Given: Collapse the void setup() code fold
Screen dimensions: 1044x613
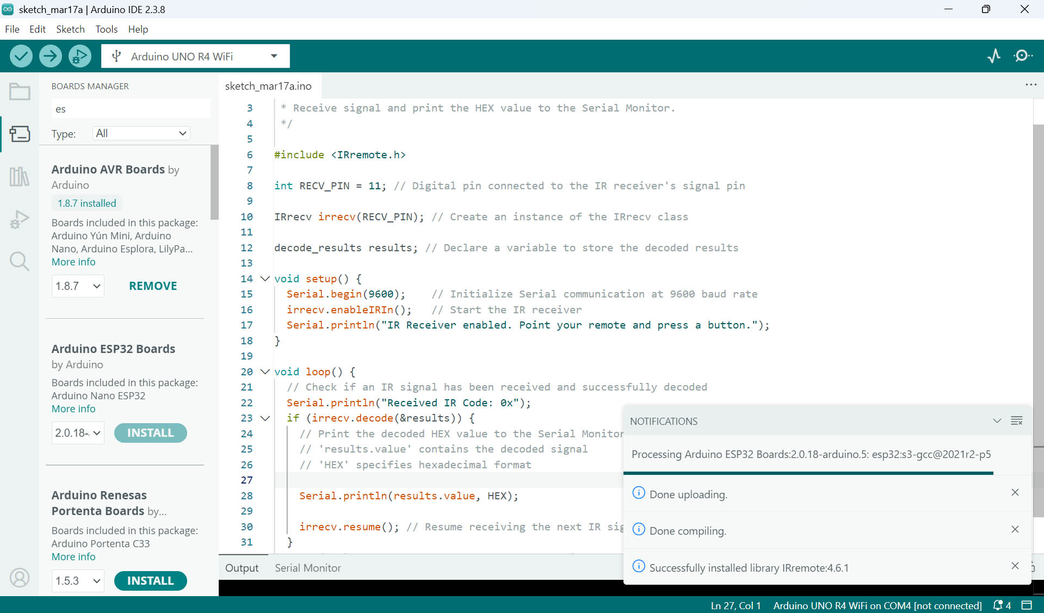Looking at the screenshot, I should 265,278.
